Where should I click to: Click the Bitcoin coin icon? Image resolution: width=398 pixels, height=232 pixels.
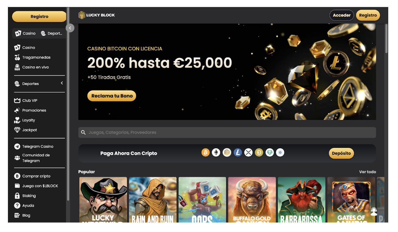coord(206,152)
